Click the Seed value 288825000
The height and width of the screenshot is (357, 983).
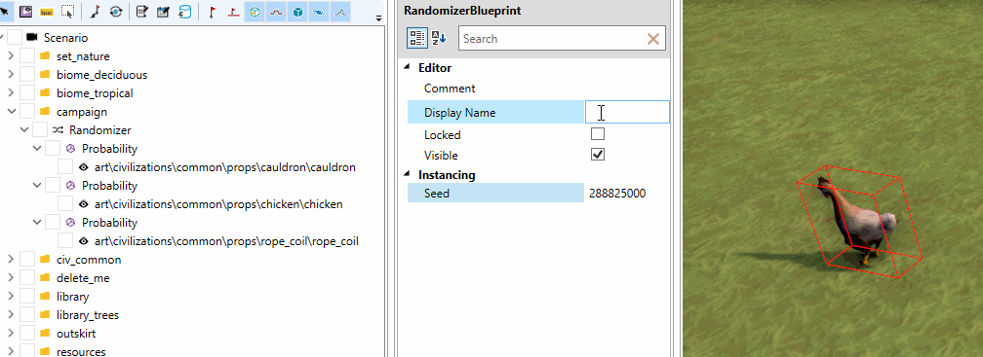(617, 194)
